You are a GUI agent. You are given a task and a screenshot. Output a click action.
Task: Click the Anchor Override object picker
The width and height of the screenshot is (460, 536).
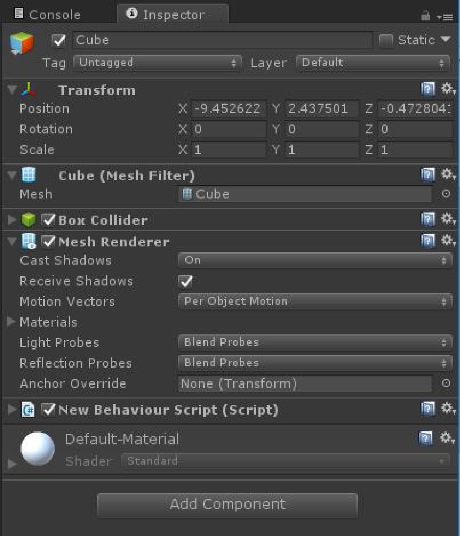(x=446, y=384)
